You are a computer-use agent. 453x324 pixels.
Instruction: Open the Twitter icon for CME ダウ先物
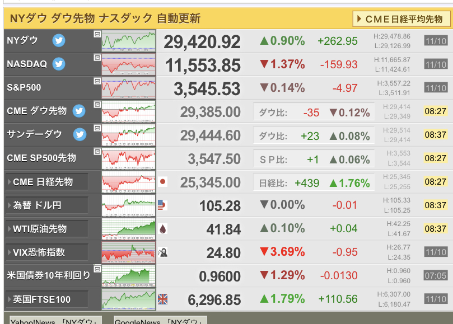click(79, 111)
